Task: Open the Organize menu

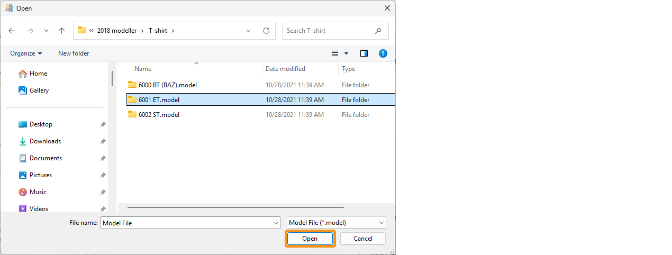Action: point(26,53)
